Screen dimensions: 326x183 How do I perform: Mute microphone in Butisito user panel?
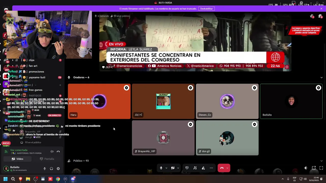(45, 169)
